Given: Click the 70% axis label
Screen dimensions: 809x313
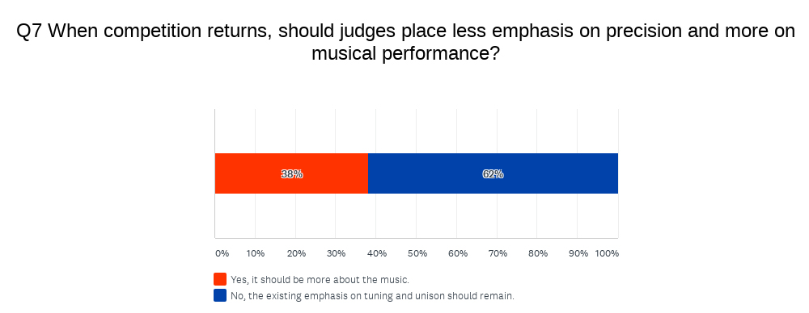Looking at the screenshot, I should [x=498, y=253].
